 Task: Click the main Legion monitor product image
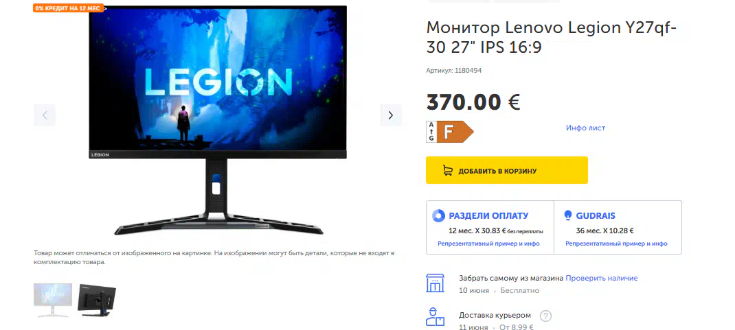point(218,120)
